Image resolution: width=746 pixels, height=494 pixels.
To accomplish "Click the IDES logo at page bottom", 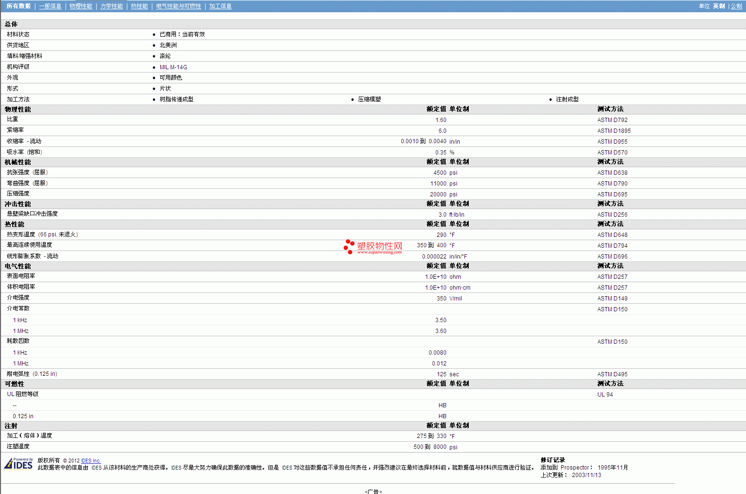I will pyautogui.click(x=18, y=464).
